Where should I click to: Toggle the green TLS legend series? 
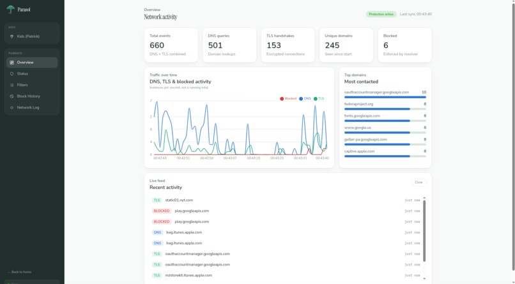319,99
